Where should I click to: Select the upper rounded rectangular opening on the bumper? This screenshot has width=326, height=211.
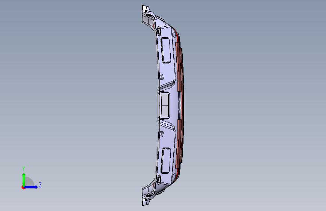tap(166, 50)
